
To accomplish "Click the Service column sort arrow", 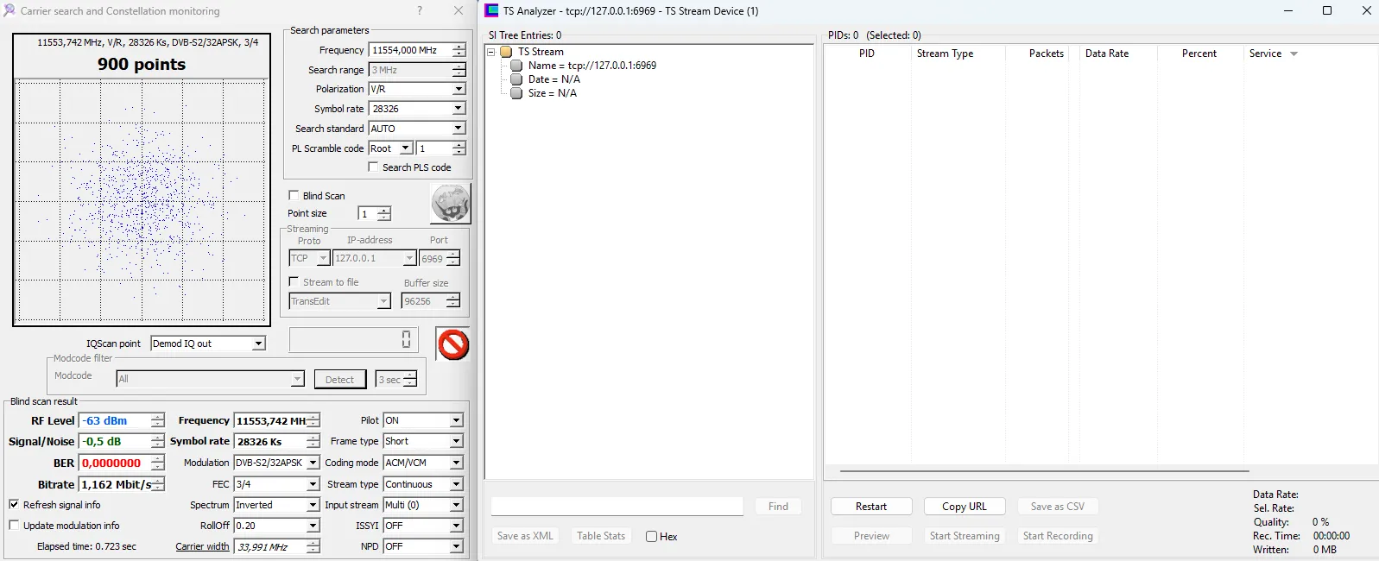I will 1294,54.
